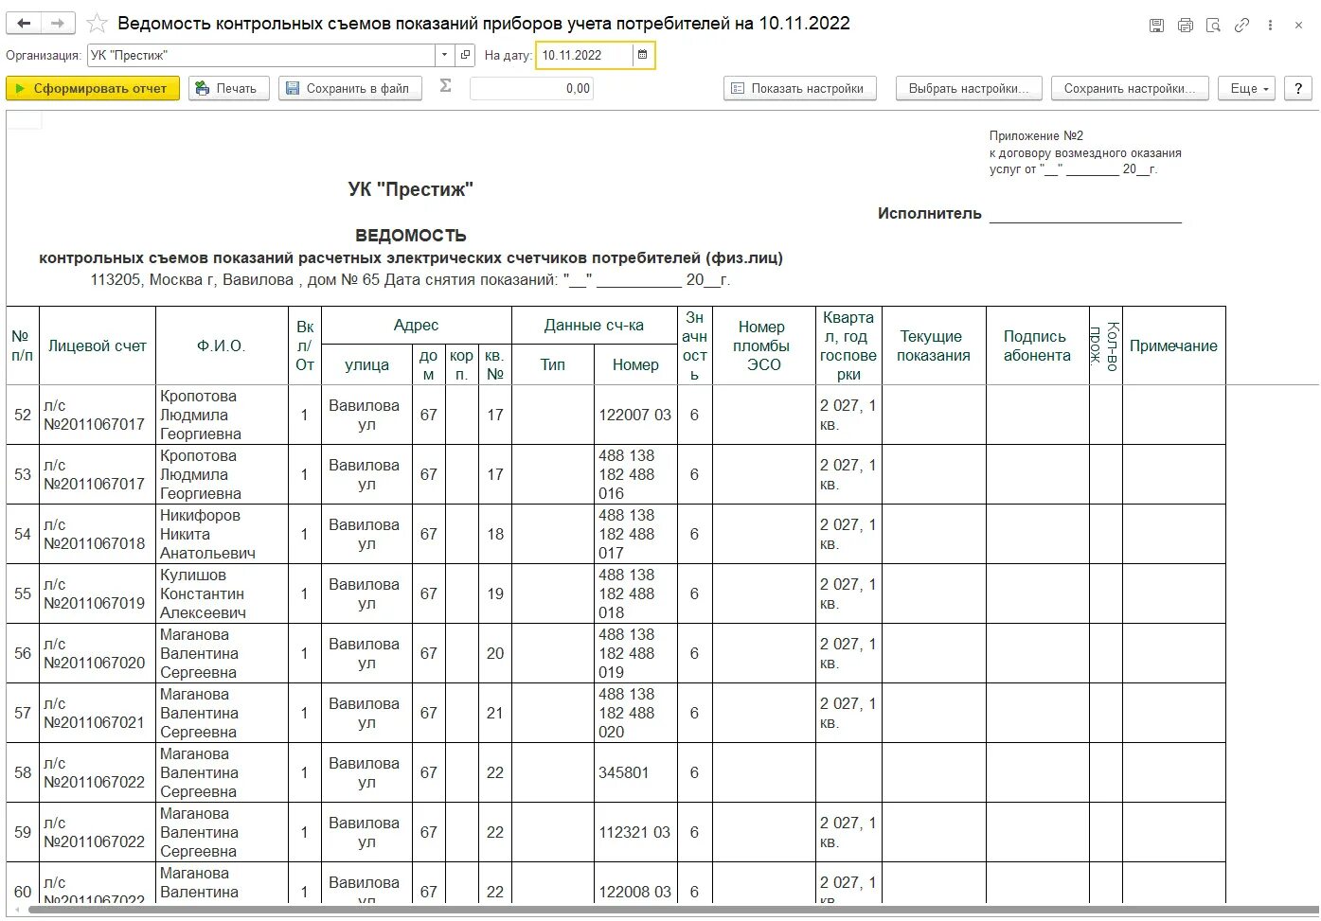Select meter number cell 345801
This screenshot has height=921, width=1321.
point(635,772)
